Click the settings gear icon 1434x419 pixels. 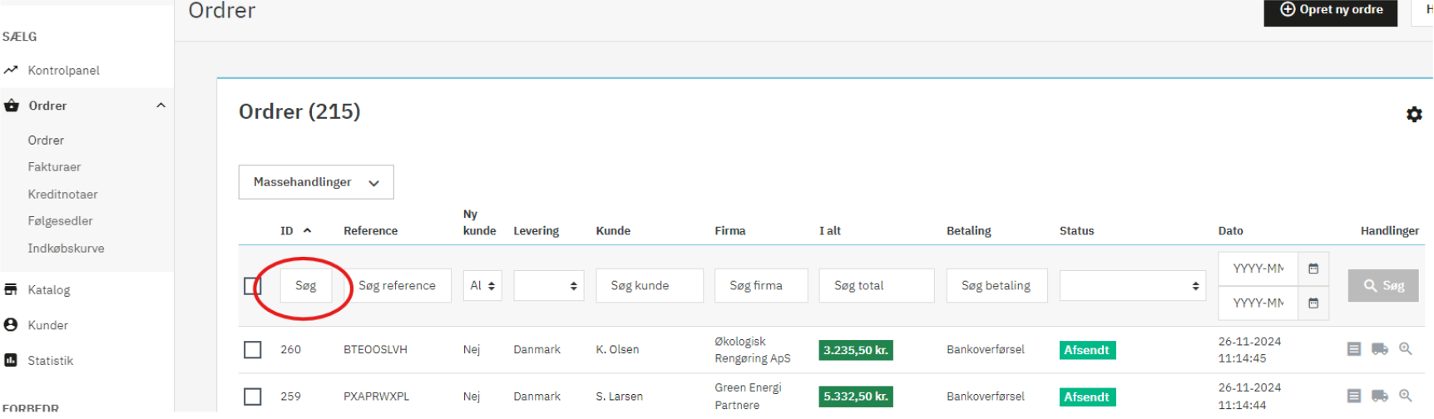(x=1413, y=115)
